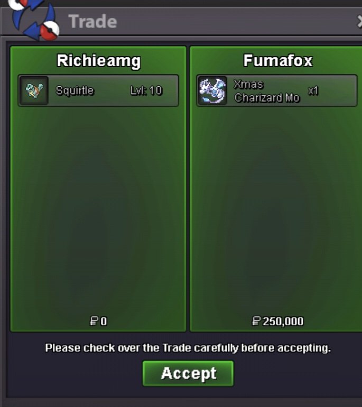Viewport: 362px width, 407px height.
Task: Click the Pokedollar symbol beside 250,000
Action: click(256, 321)
